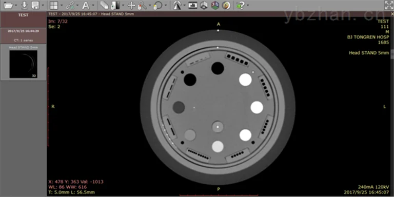Viewport: 394px width, 197px height.
Task: Select the four-pane layout grid icon
Action: coord(53,5)
